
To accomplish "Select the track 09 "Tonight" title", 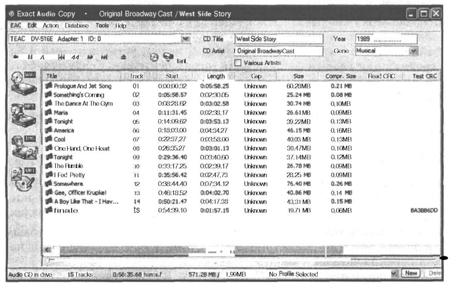I will (63, 157).
